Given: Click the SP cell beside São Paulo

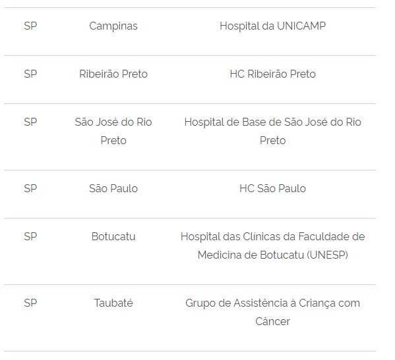Looking at the screenshot, I should [30, 188].
